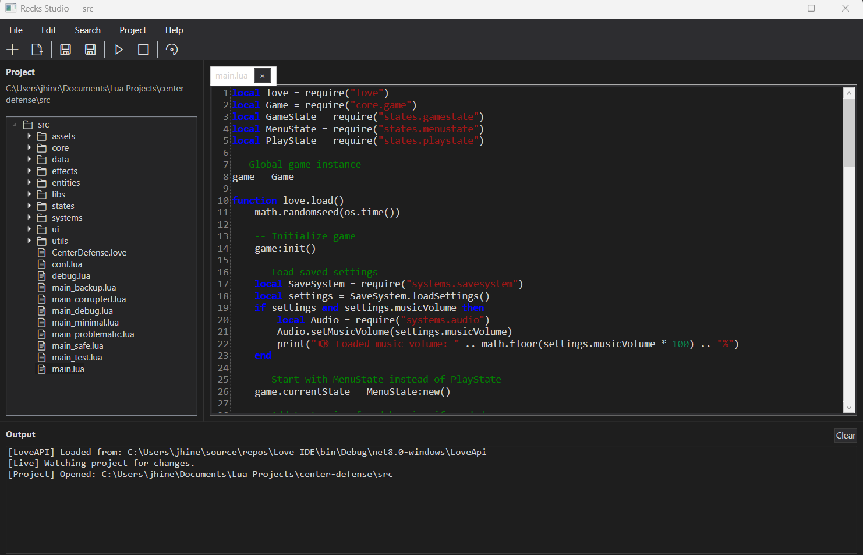
Task: Run the project with the play icon
Action: [x=119, y=50]
